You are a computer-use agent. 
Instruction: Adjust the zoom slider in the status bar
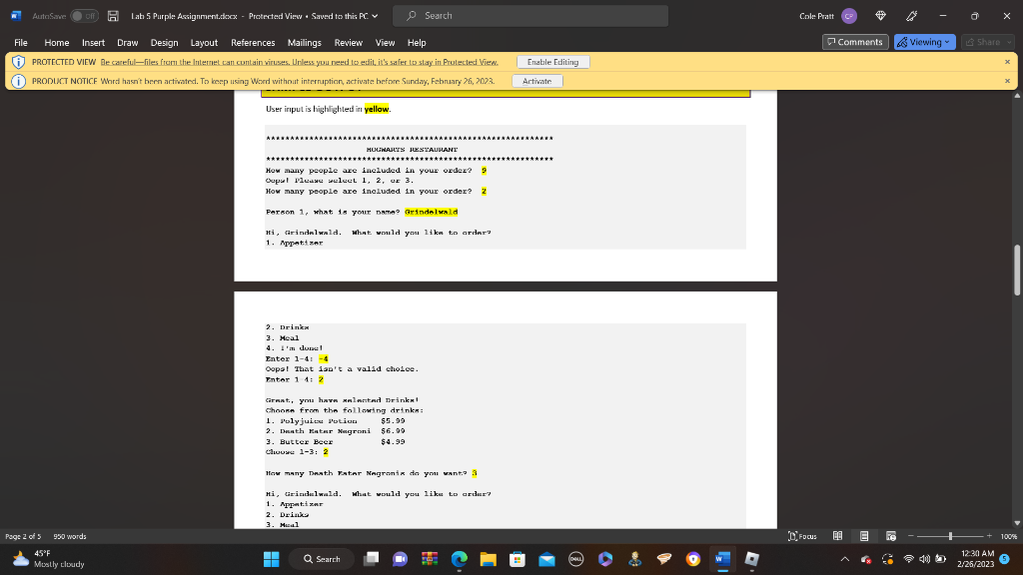[x=949, y=536]
